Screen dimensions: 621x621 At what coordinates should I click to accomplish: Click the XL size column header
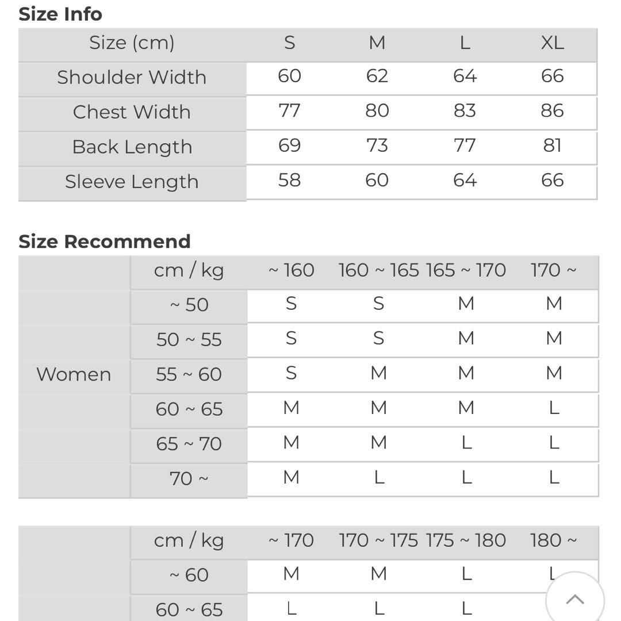point(552,43)
